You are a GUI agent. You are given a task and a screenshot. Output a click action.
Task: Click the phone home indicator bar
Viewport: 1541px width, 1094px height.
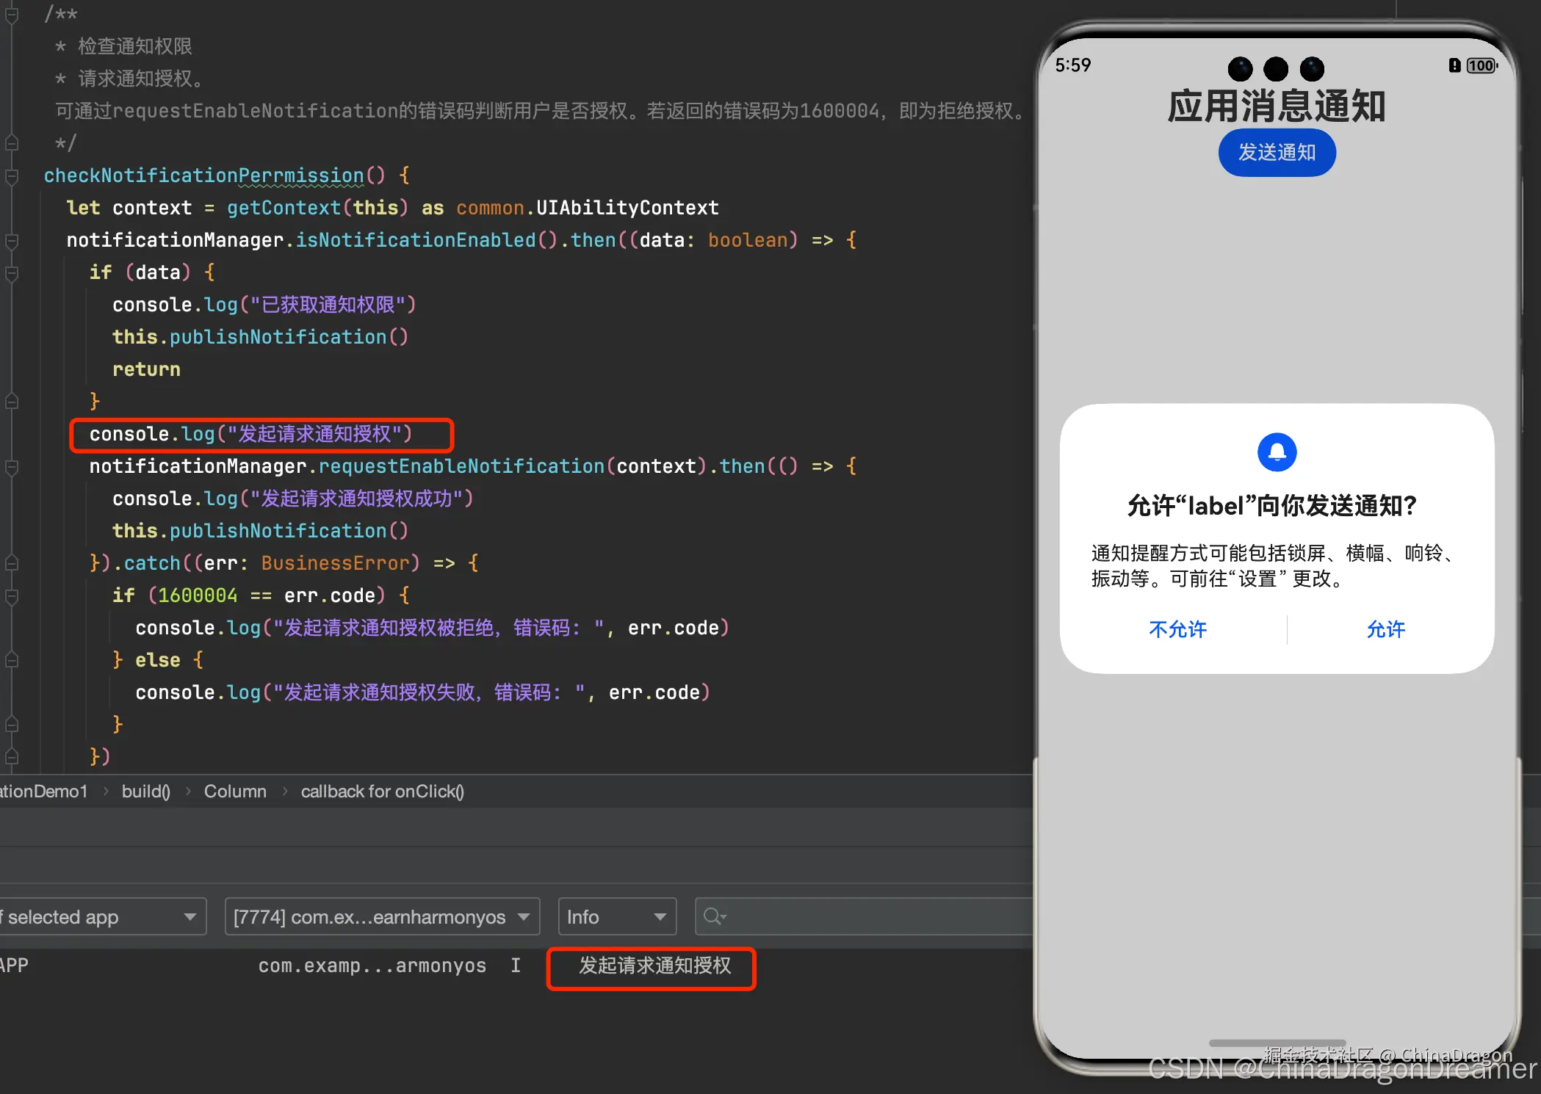tap(1277, 1043)
